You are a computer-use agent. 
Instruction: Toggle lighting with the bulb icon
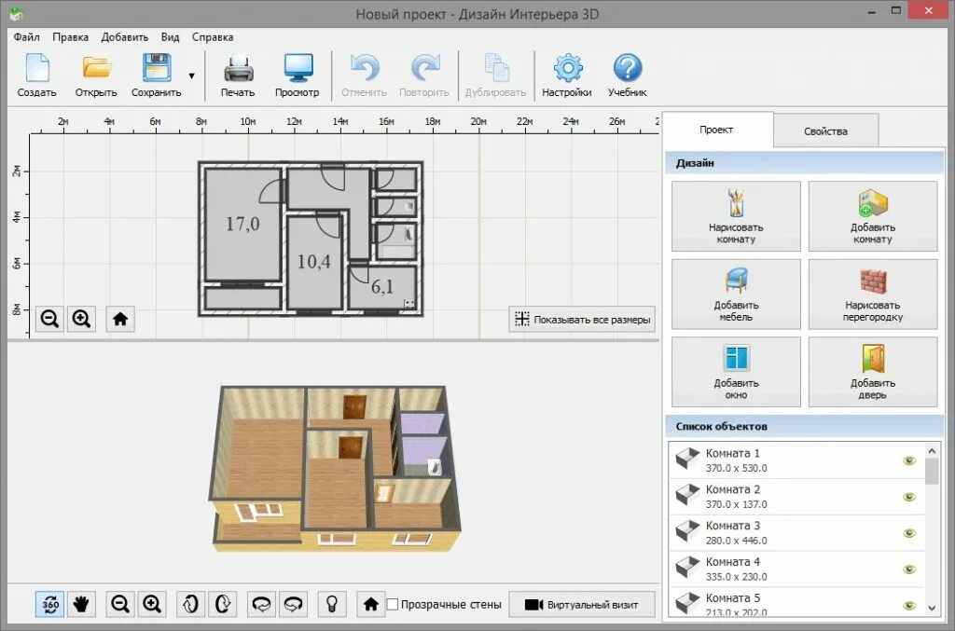(x=332, y=604)
